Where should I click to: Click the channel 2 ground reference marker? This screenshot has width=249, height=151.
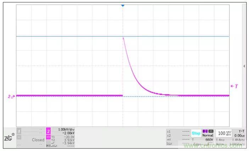11,96
